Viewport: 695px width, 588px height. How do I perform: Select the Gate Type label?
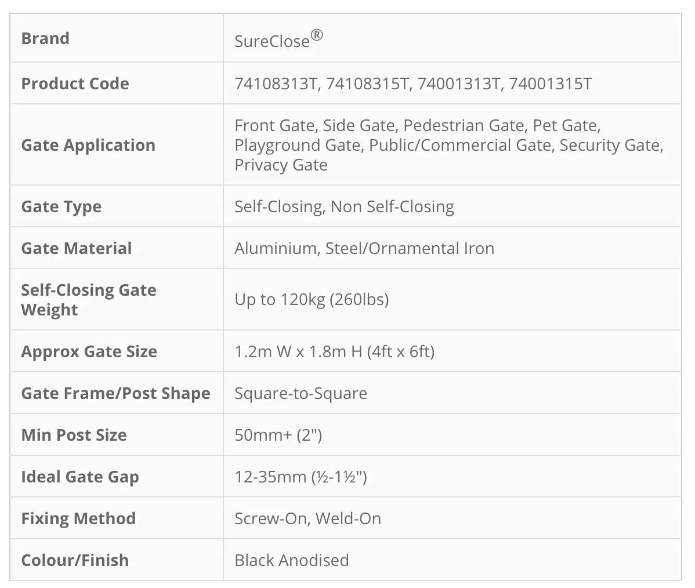click(x=61, y=206)
